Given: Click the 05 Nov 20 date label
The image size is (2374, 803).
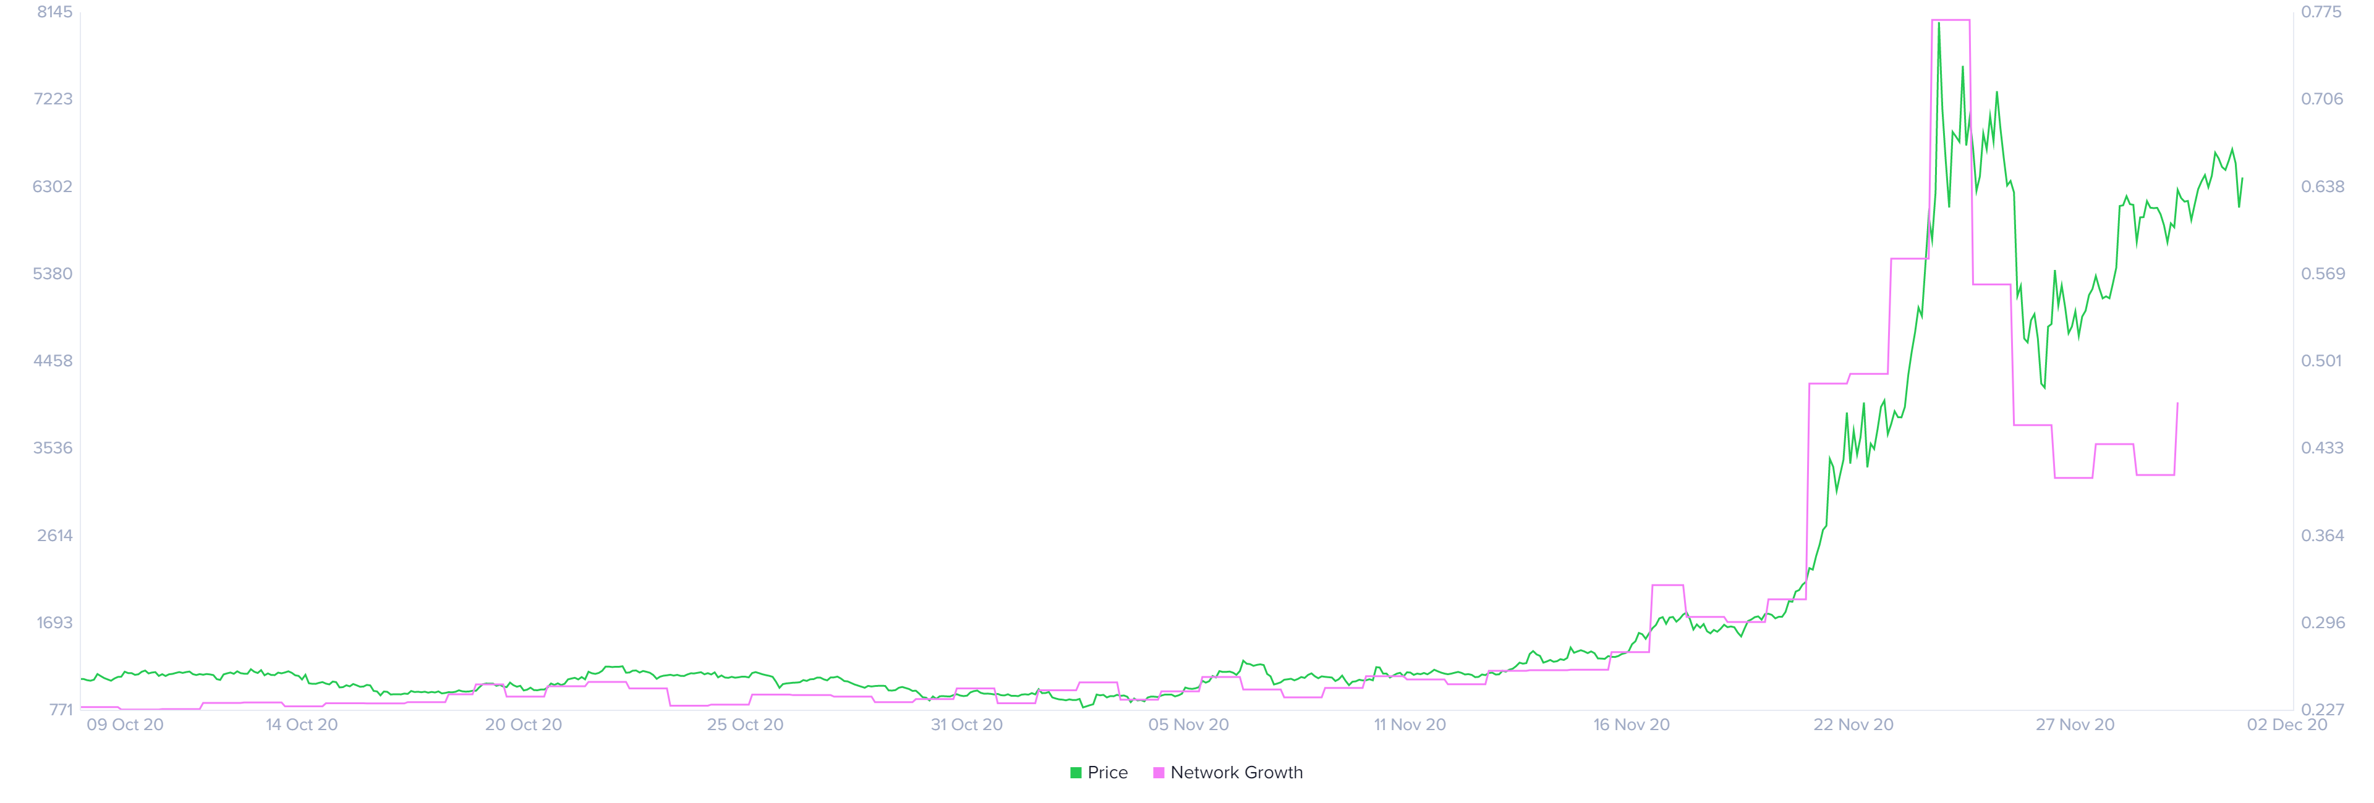Looking at the screenshot, I should [x=1188, y=725].
